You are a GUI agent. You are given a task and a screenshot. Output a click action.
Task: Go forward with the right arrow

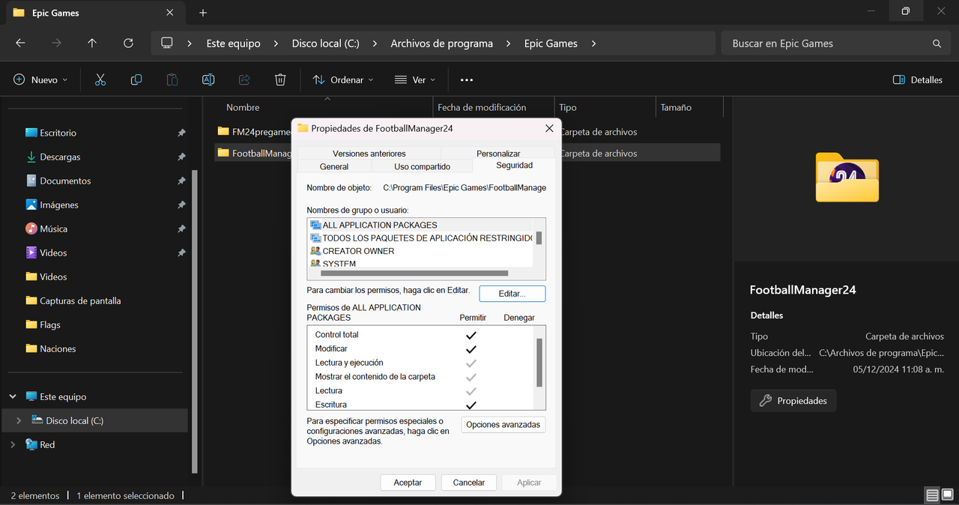click(56, 43)
